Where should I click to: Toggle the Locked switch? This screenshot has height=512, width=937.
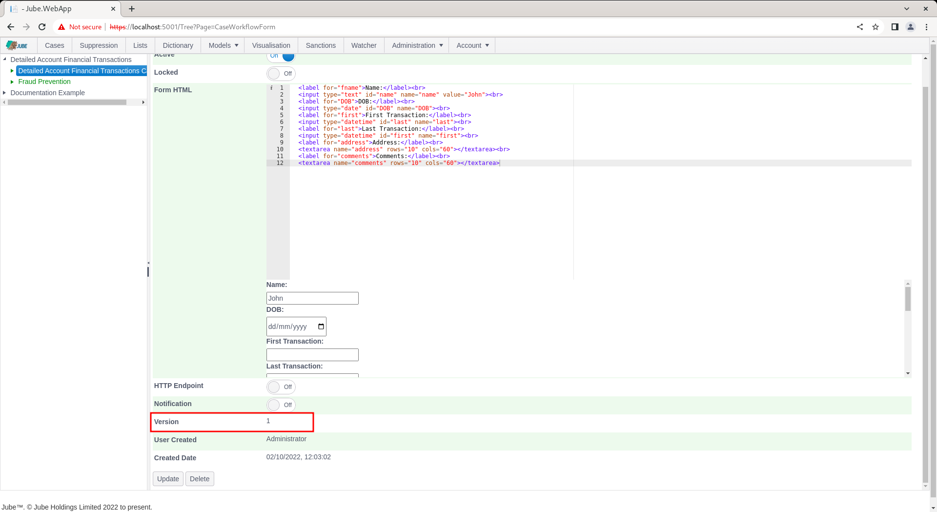[281, 74]
